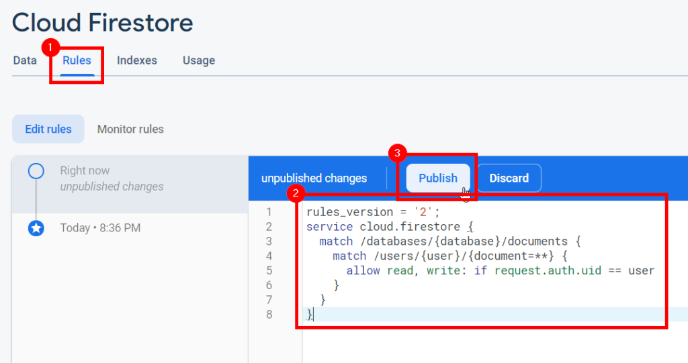Open the Usage tab
This screenshot has height=363, width=688.
coord(199,60)
